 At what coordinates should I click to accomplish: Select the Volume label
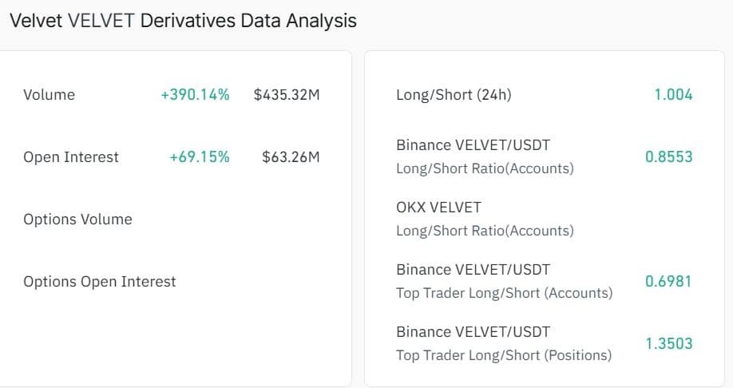pos(49,95)
